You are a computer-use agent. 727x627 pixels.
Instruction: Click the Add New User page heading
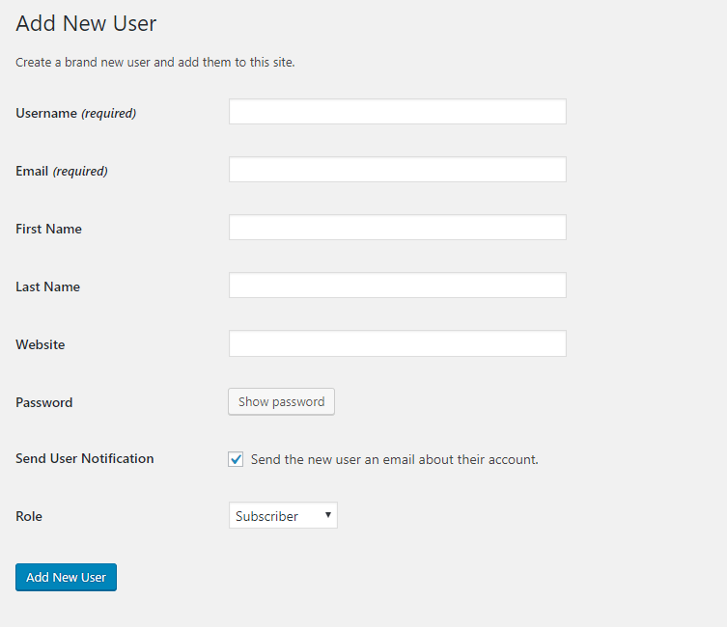pos(86,23)
